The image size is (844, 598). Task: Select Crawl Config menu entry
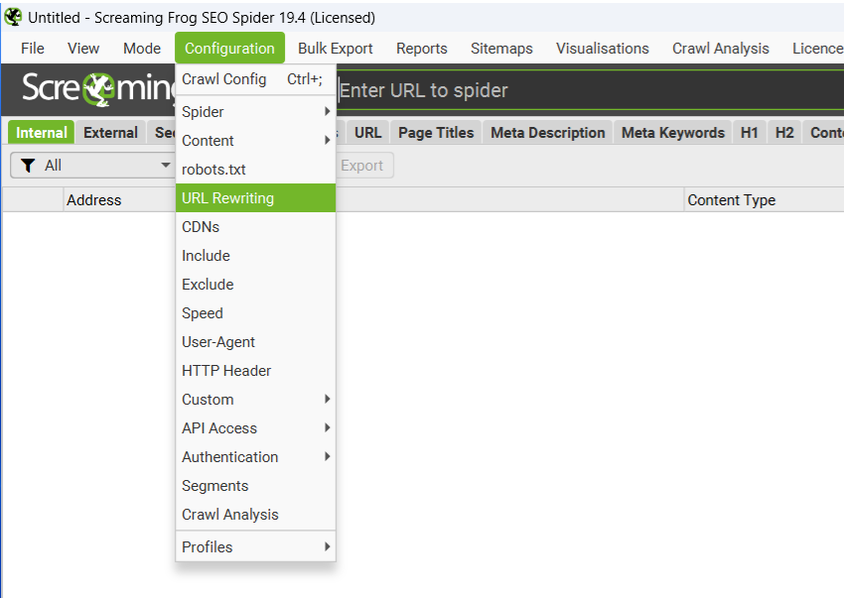[255, 79]
